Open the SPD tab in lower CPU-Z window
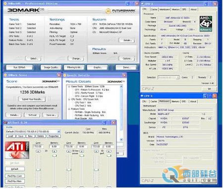 pos(184,101)
